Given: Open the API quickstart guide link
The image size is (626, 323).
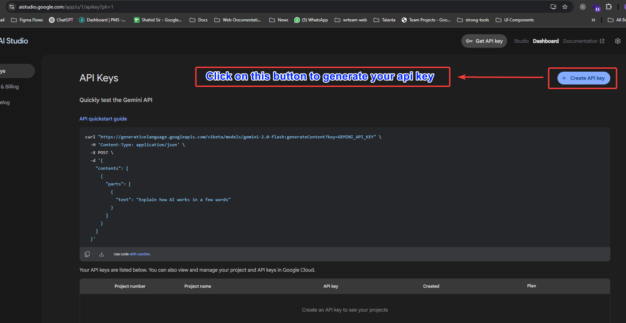Looking at the screenshot, I should [x=103, y=119].
